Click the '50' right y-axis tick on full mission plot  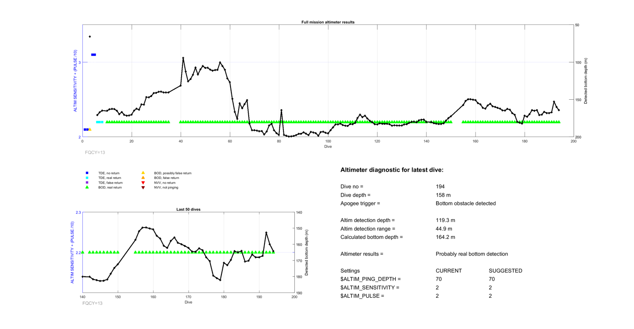577,25
